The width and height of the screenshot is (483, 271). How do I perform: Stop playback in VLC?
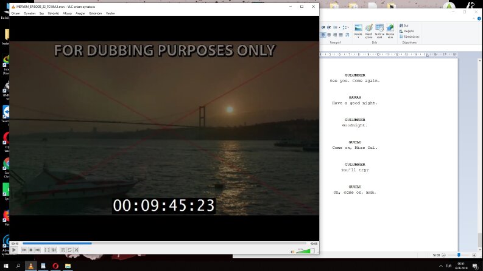(31, 250)
